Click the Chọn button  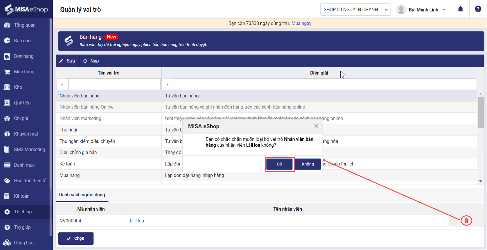pyautogui.click(x=76, y=238)
